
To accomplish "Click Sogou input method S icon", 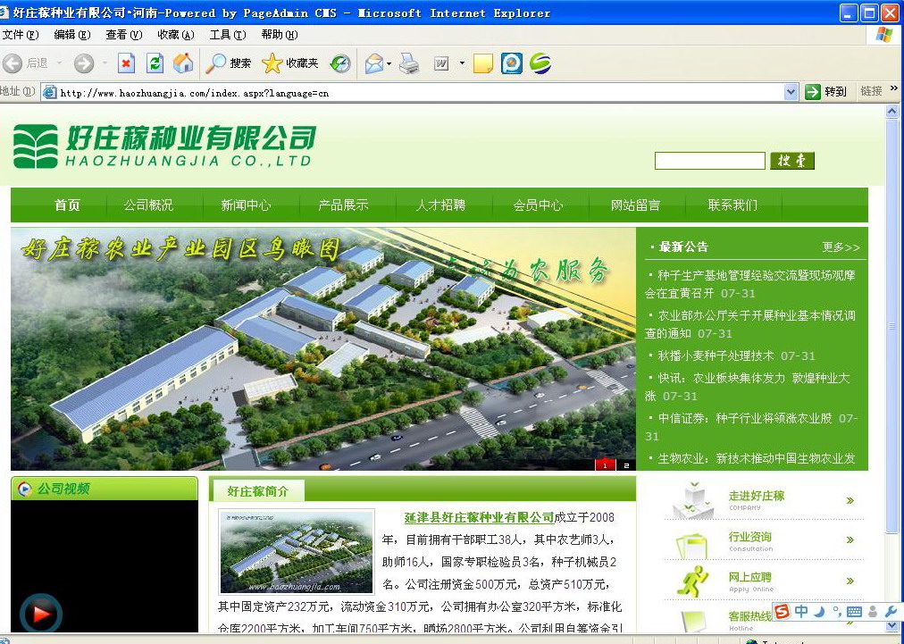I will [x=782, y=611].
